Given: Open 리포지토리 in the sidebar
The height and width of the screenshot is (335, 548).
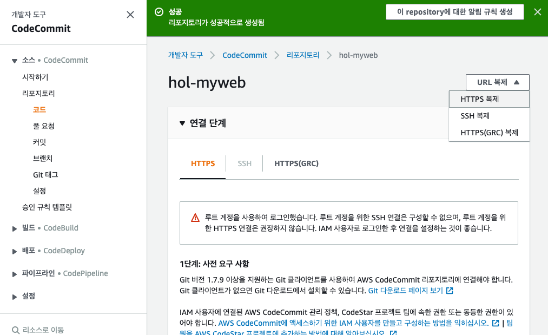Looking at the screenshot, I should 38,94.
